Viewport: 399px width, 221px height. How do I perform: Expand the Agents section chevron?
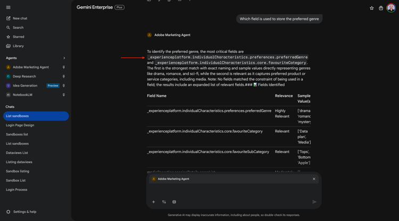click(64, 58)
